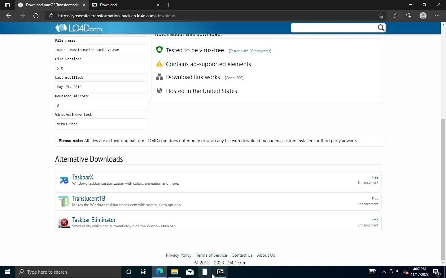
Task: Open the Windows Start menu
Action: click(7, 272)
